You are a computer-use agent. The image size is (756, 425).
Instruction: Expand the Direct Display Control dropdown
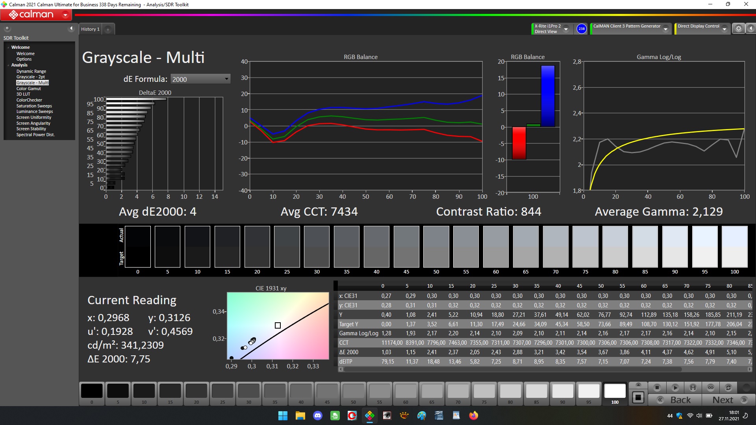tap(724, 29)
